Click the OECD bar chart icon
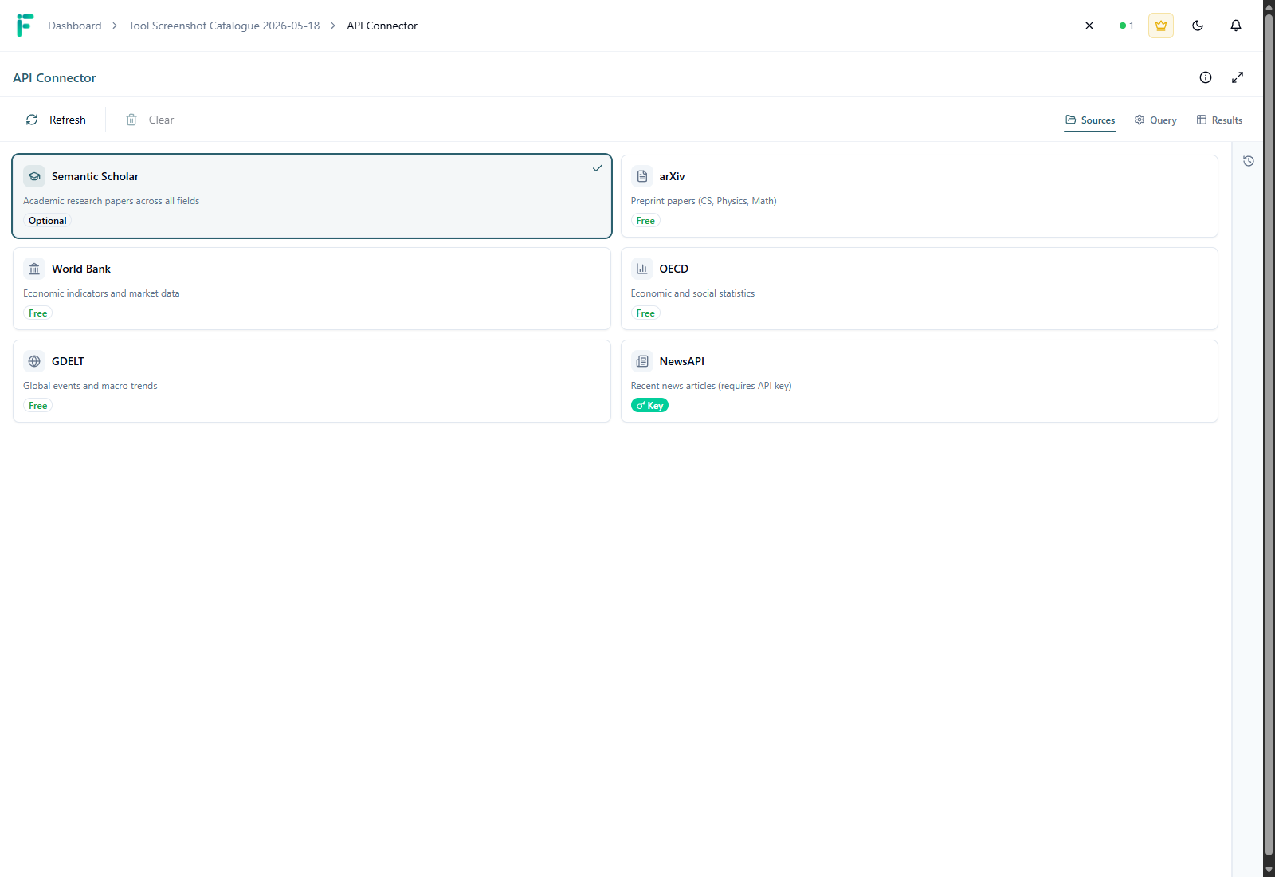Image resolution: width=1275 pixels, height=877 pixels. (x=642, y=269)
